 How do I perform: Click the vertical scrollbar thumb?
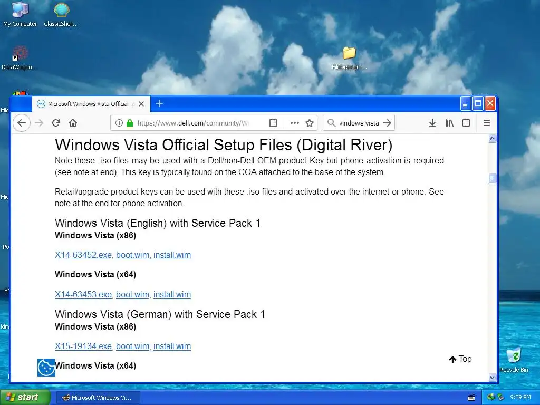pos(492,178)
